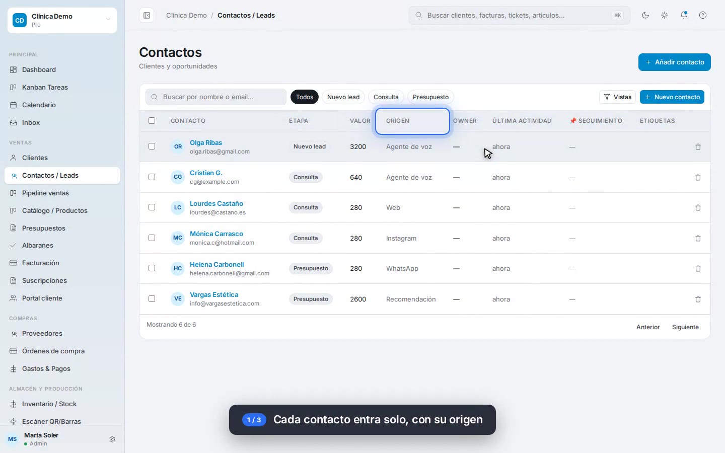The image size is (725, 453).
Task: Delete Vargas Estética with trash icon
Action: point(698,299)
